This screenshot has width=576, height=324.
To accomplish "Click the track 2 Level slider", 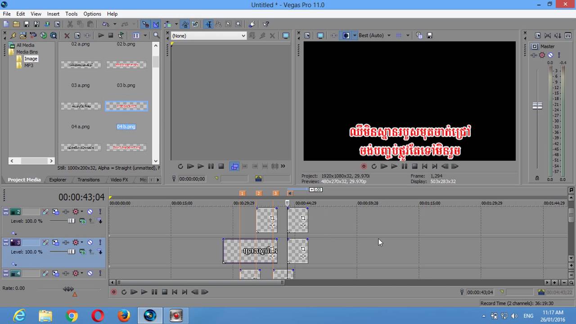I will [71, 221].
